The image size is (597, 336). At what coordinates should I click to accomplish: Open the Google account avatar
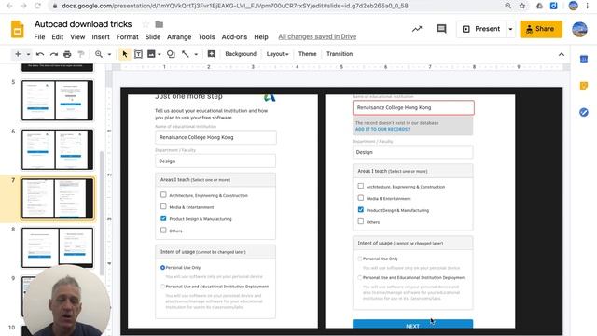tap(579, 29)
